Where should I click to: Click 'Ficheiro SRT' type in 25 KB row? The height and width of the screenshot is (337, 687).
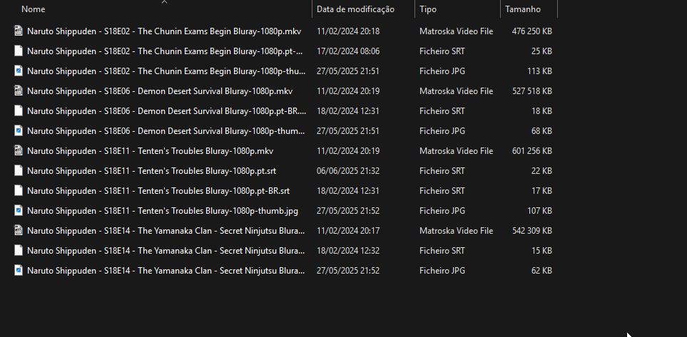(442, 51)
